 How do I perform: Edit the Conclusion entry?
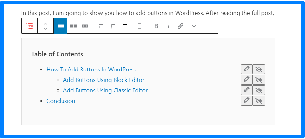click(x=247, y=101)
